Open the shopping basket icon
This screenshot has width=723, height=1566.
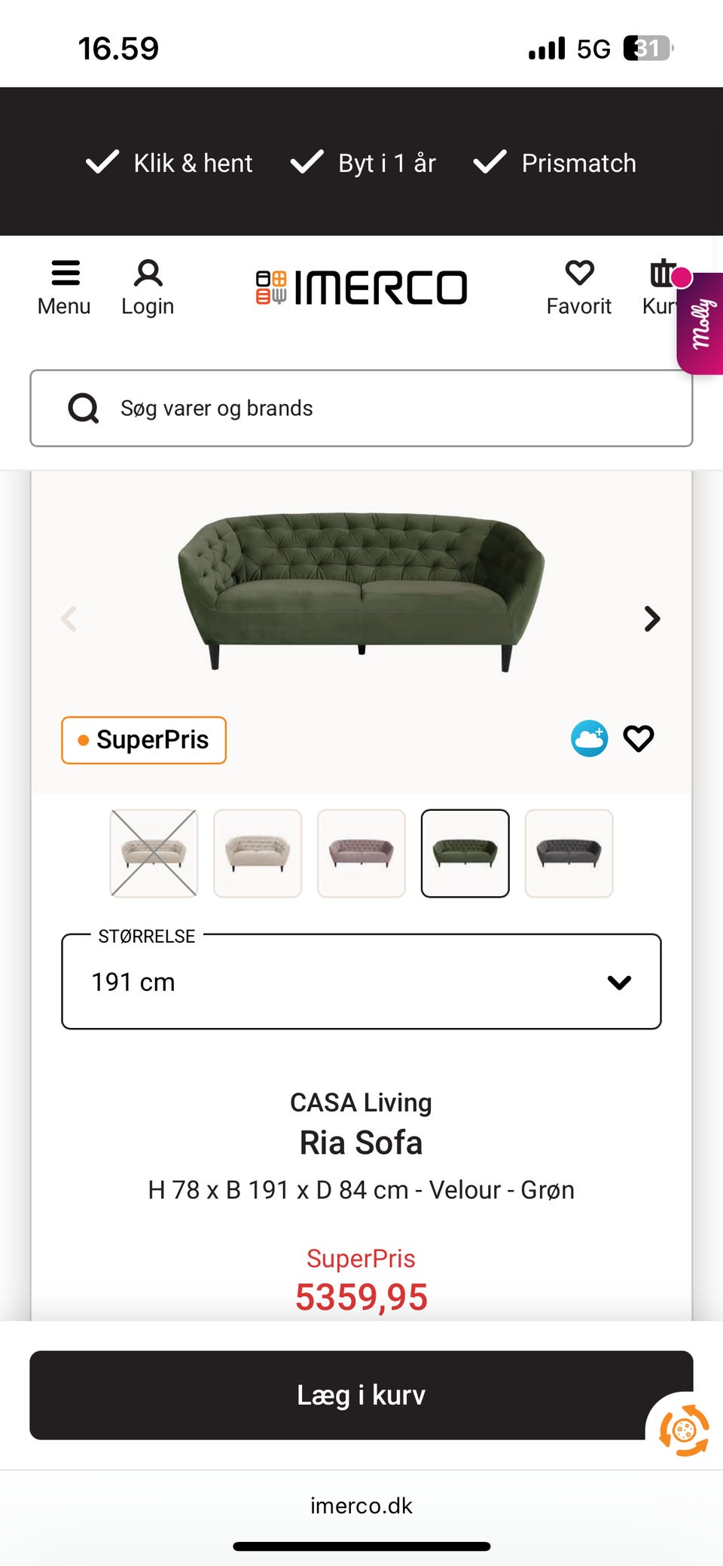662,274
